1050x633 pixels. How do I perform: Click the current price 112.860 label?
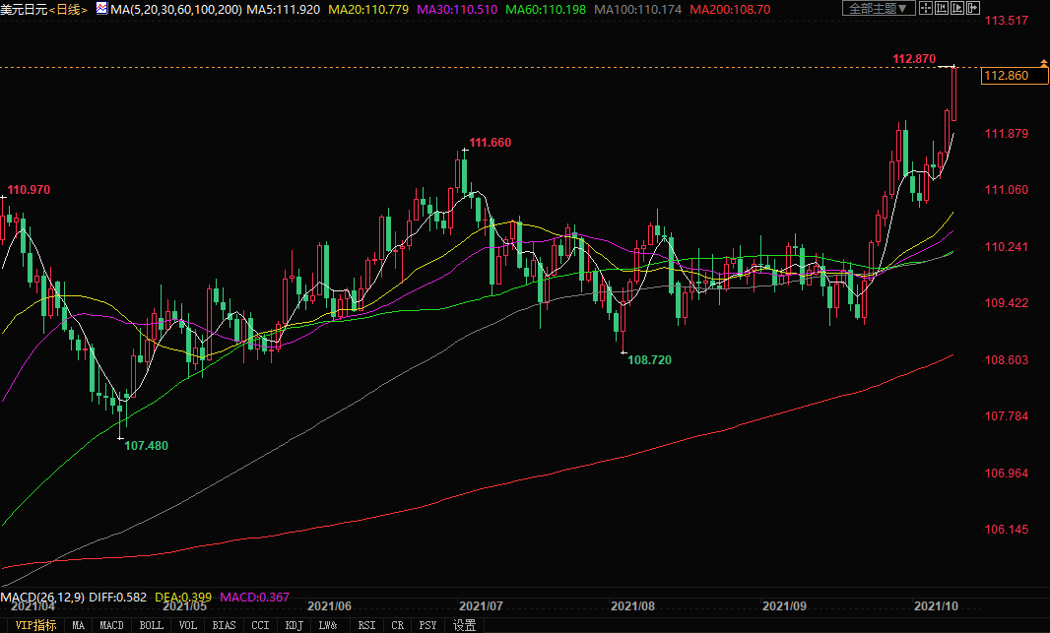point(1006,76)
